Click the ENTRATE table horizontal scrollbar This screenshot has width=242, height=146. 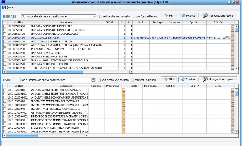pos(24,72)
